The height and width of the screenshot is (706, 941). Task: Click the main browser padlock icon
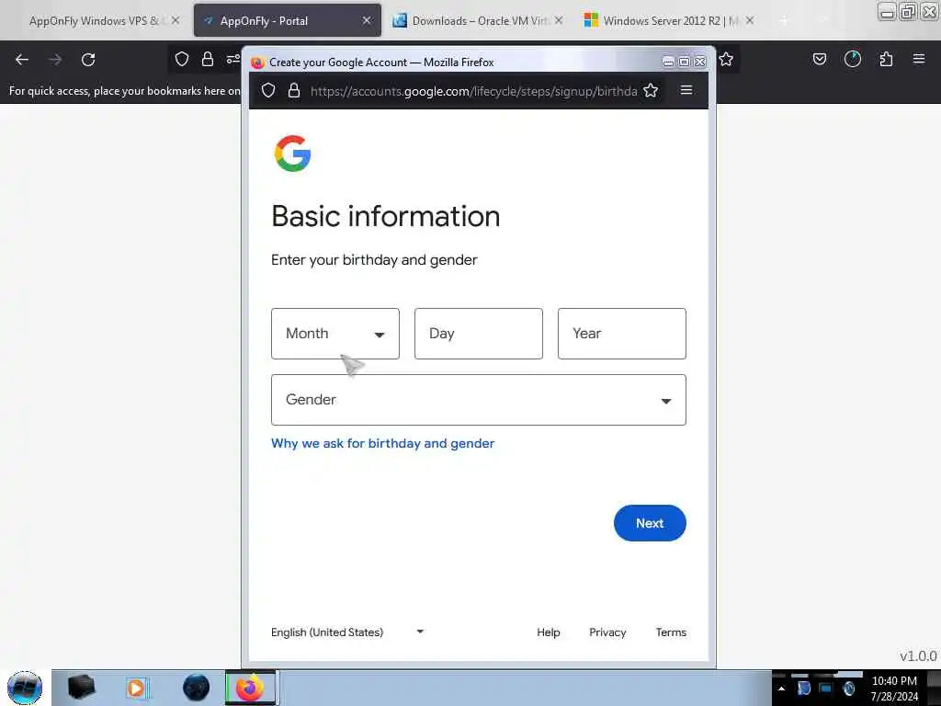point(208,59)
